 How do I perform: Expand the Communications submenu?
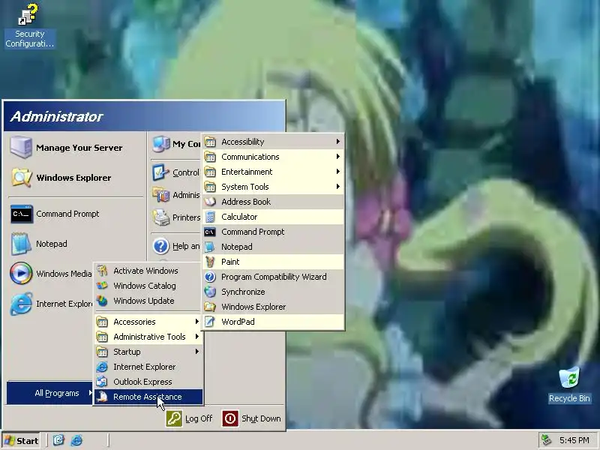[x=273, y=157]
